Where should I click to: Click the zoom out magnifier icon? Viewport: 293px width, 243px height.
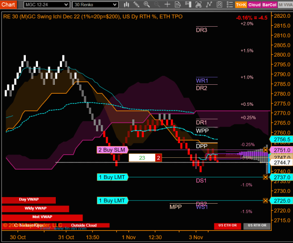pos(157,5)
